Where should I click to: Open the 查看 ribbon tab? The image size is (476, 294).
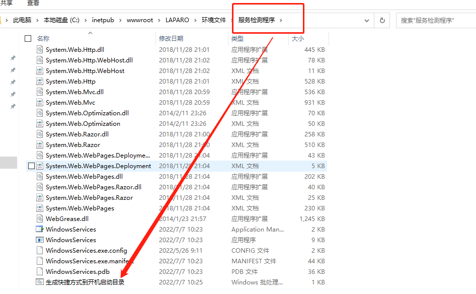point(33,3)
